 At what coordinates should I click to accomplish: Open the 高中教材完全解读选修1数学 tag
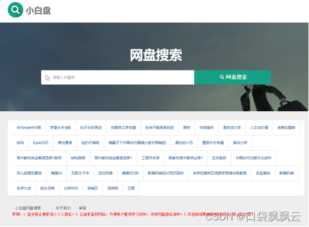tap(39, 158)
